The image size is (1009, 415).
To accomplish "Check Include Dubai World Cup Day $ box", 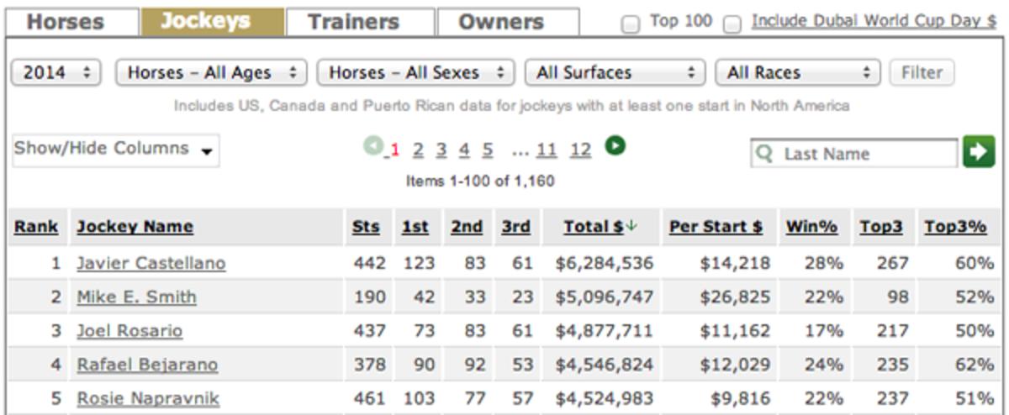I will click(x=732, y=24).
